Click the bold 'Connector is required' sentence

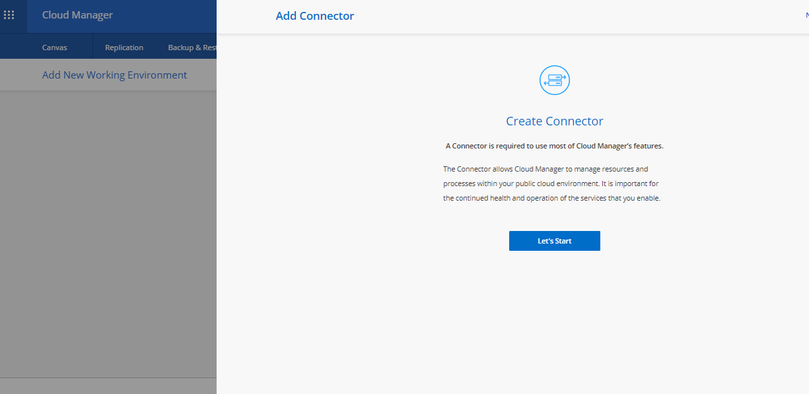554,146
